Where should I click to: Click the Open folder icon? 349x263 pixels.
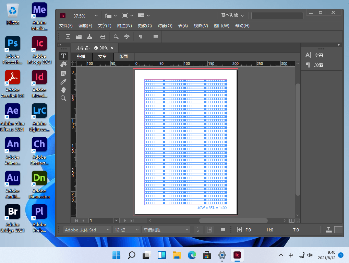pos(79,36)
